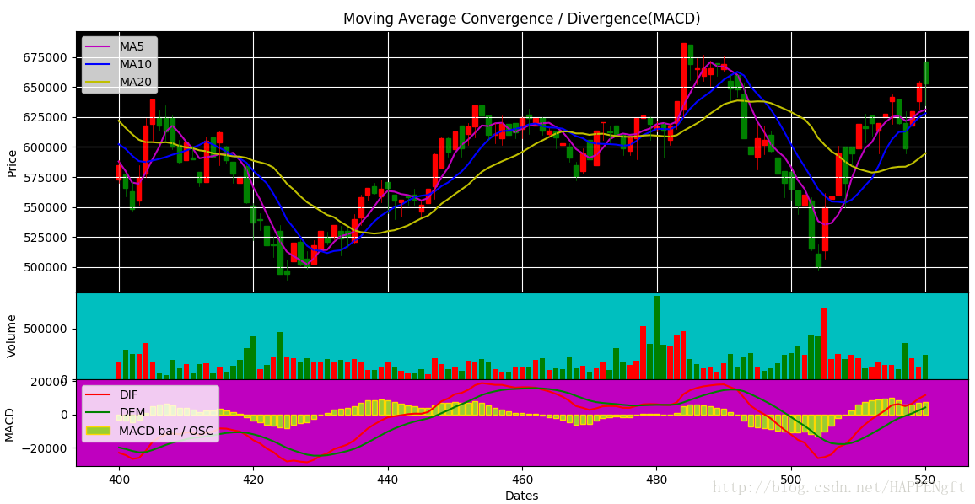Select the 'MACD bar / OSC' legend label
This screenshot has width=975, height=504.
click(x=166, y=431)
